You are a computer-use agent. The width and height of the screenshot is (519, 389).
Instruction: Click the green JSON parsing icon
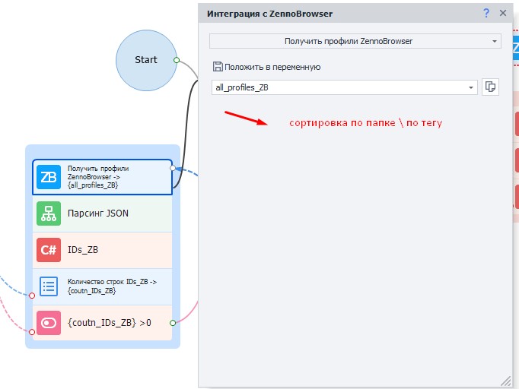tap(49, 213)
